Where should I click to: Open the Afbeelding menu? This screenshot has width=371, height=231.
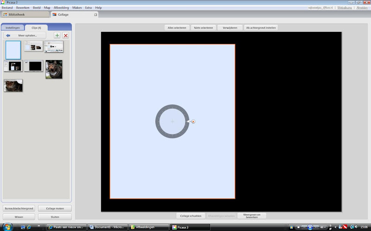point(61,7)
